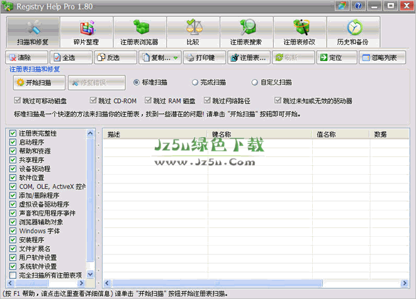The image size is (416, 299).
Task: Click the 打印键 printer button
Action: click(x=205, y=57)
